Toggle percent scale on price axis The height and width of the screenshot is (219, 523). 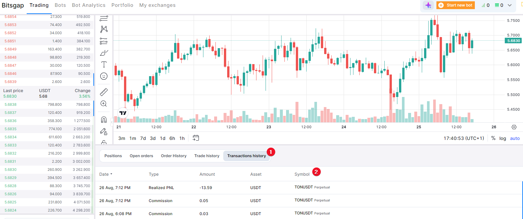(x=493, y=138)
